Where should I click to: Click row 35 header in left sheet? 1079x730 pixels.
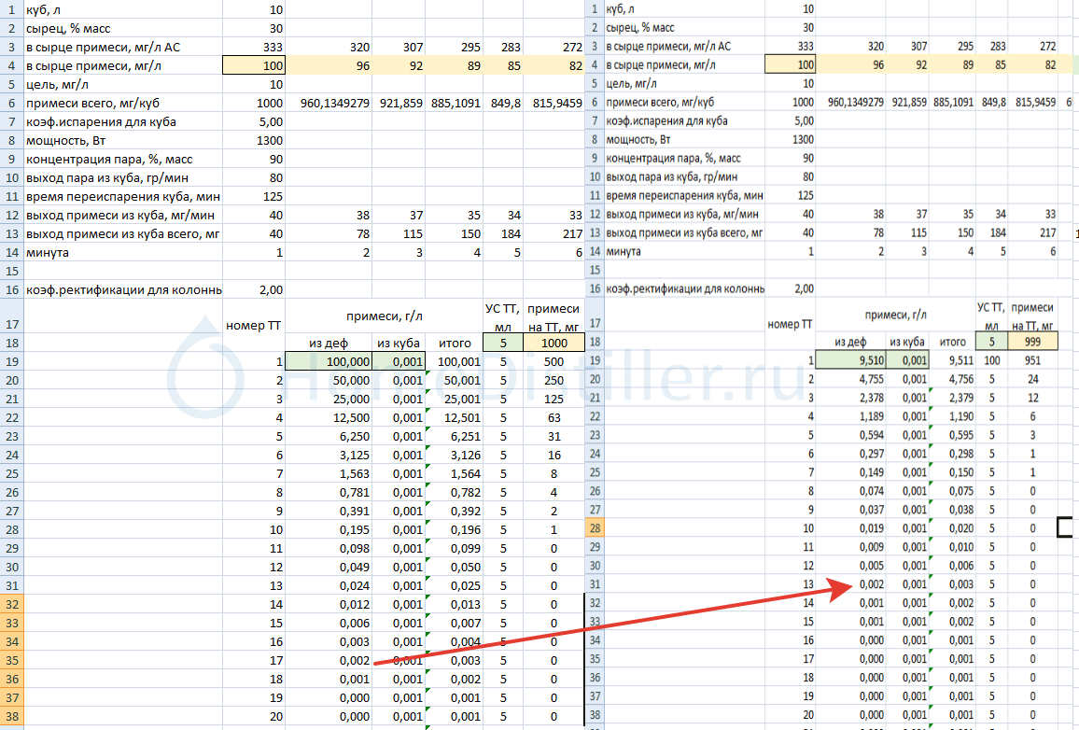tap(12, 660)
